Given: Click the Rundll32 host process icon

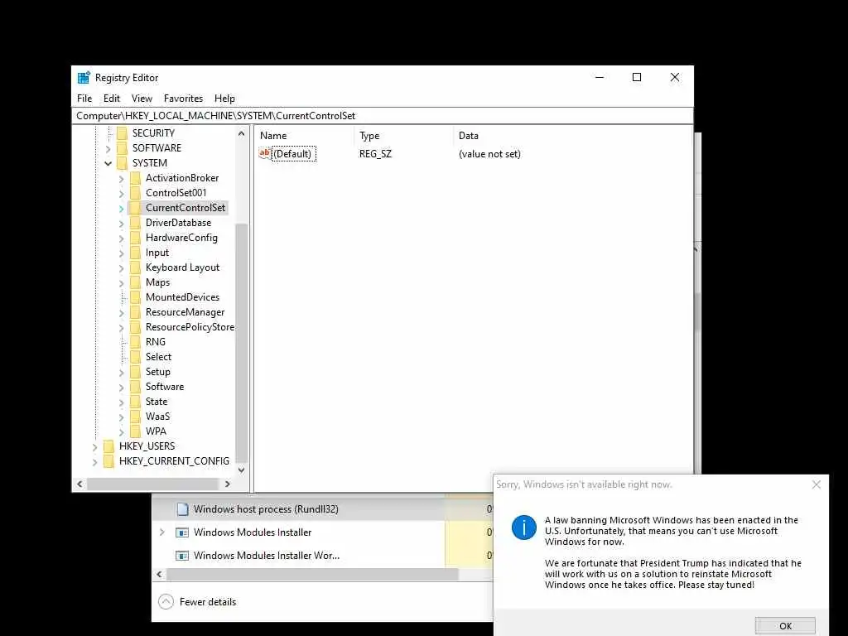Looking at the screenshot, I should click(x=183, y=509).
